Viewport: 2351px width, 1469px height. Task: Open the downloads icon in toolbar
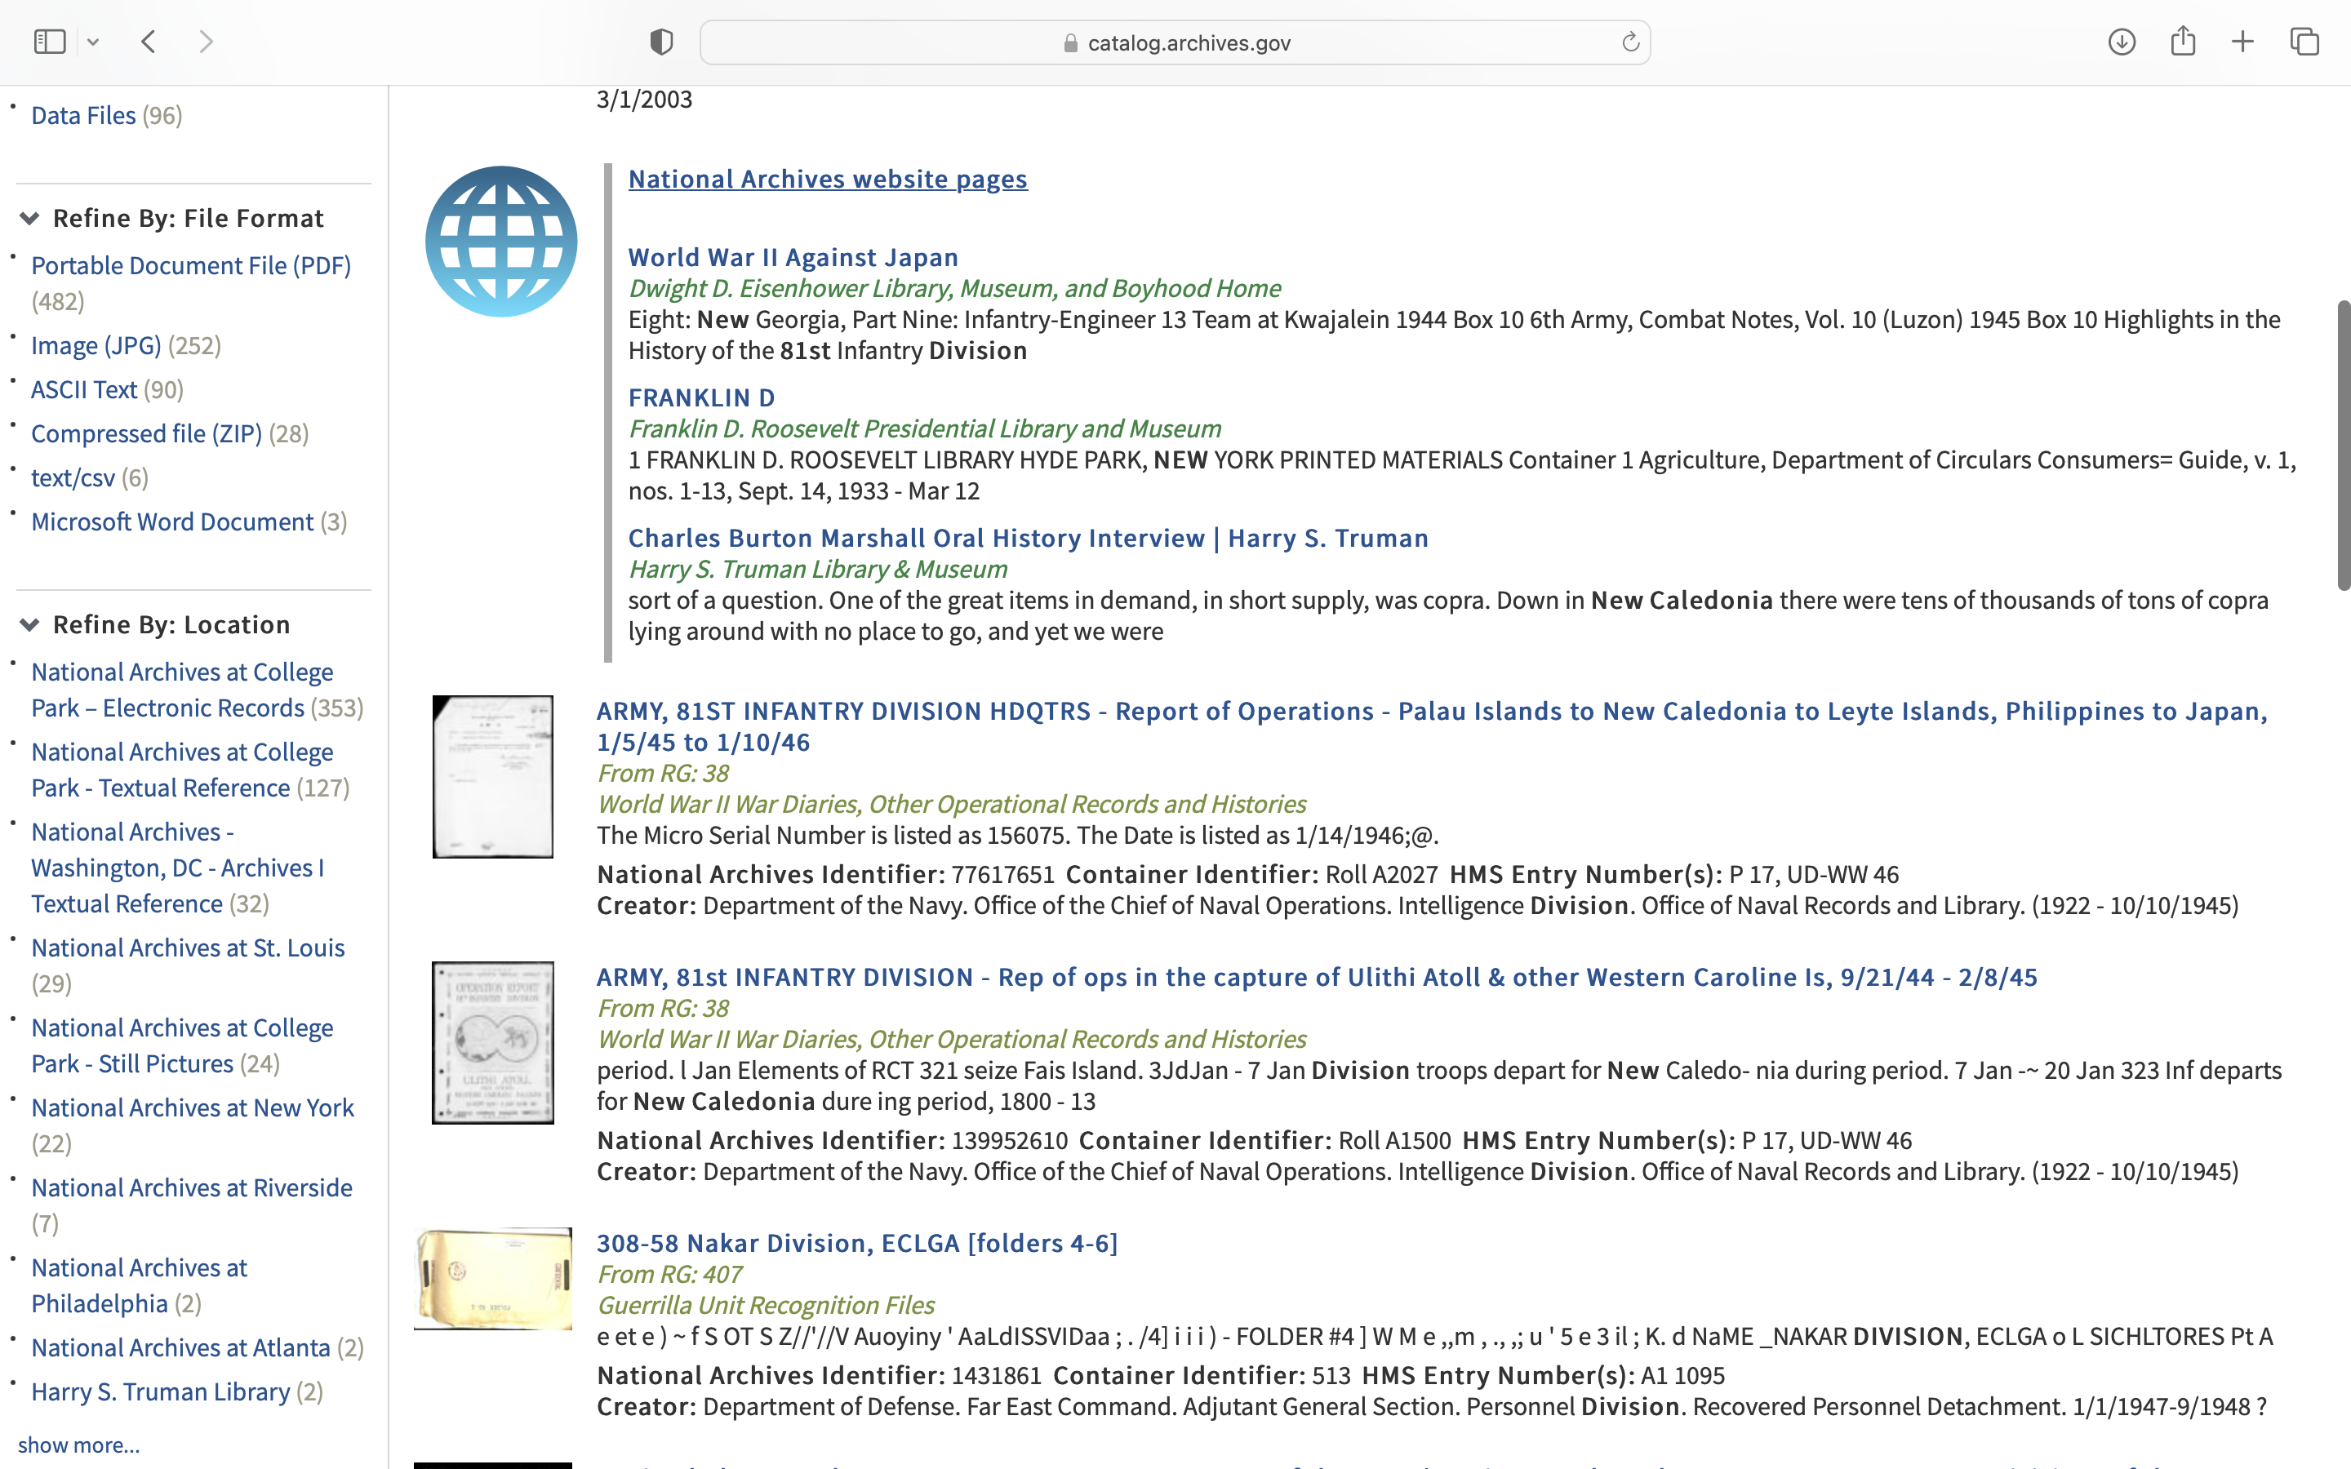(x=2121, y=42)
